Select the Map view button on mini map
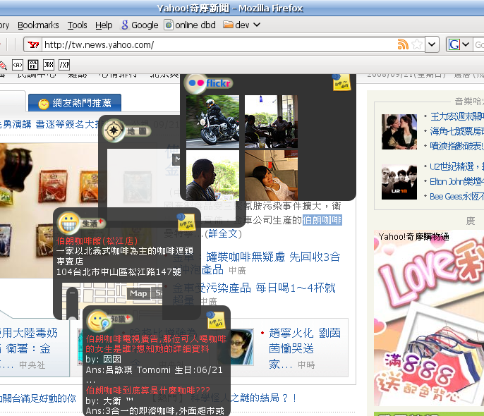This screenshot has height=416, width=484. coord(138,293)
